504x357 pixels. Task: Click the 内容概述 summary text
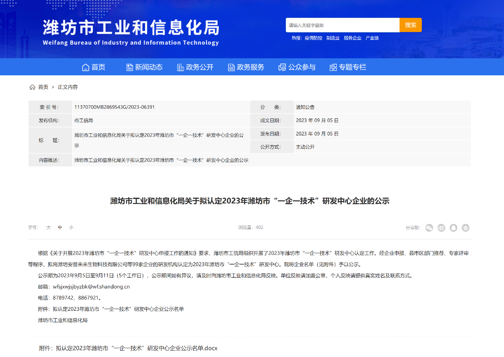point(161,160)
